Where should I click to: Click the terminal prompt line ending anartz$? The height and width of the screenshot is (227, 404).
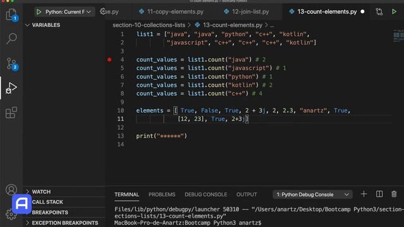188,223
